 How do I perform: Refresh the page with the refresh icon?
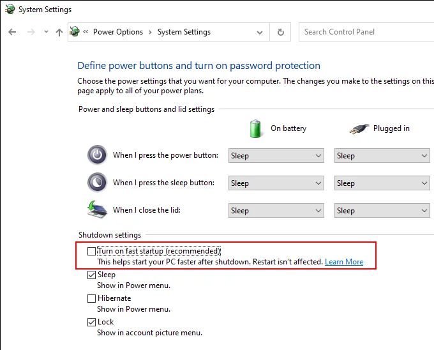pos(280,32)
